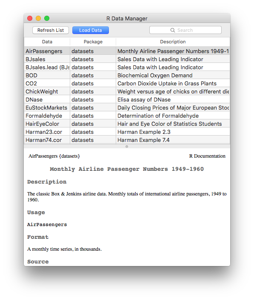Image resolution: width=254 pixels, height=300 pixels.
Task: Sort by the Data column header
Action: pos(47,42)
